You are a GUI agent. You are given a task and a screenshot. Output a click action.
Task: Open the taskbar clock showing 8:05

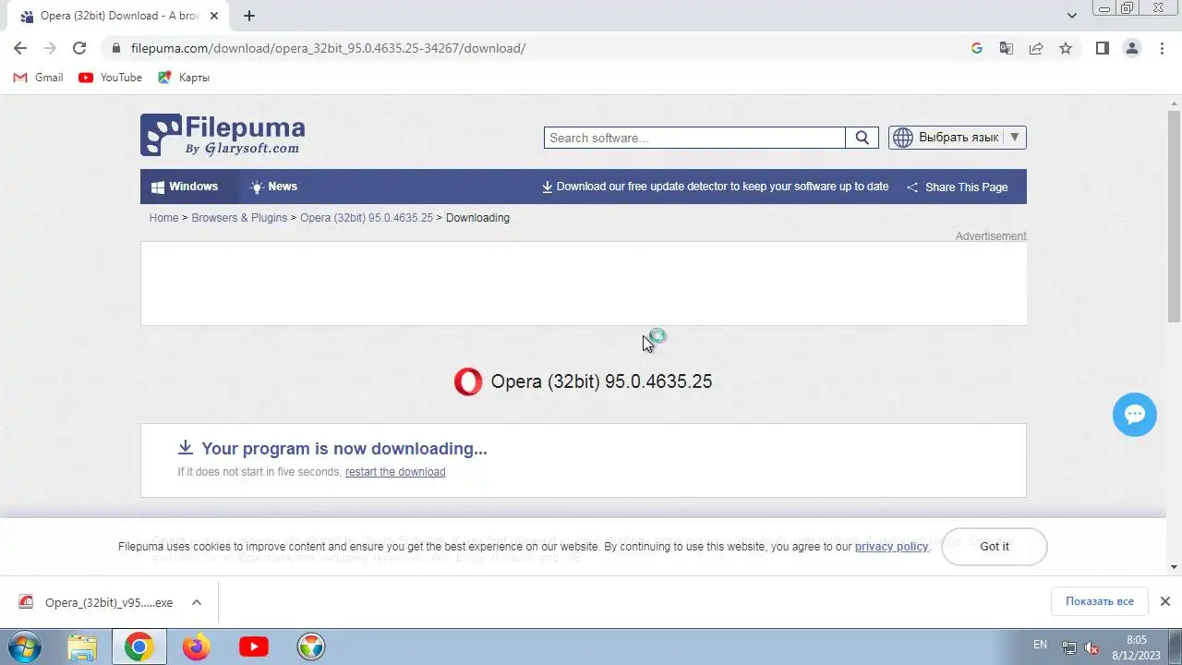pyautogui.click(x=1136, y=647)
